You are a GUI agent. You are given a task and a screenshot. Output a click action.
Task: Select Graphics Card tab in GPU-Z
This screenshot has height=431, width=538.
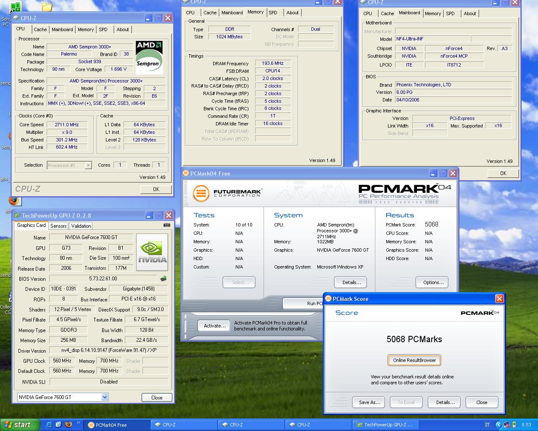pos(32,225)
